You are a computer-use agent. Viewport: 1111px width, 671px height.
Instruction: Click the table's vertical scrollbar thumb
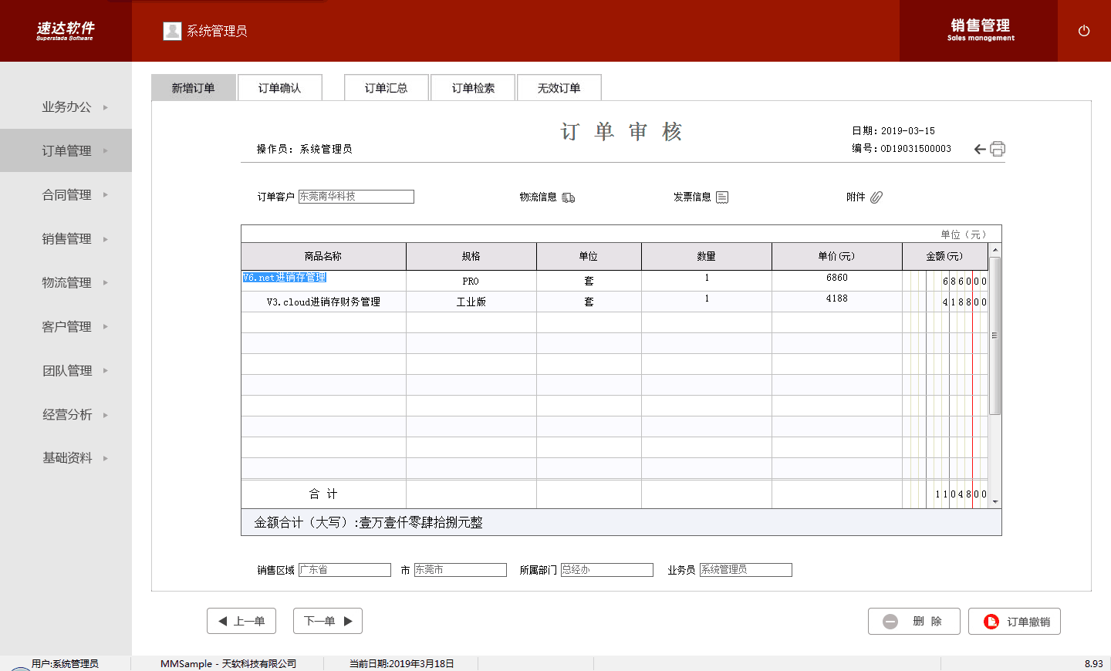pos(995,335)
